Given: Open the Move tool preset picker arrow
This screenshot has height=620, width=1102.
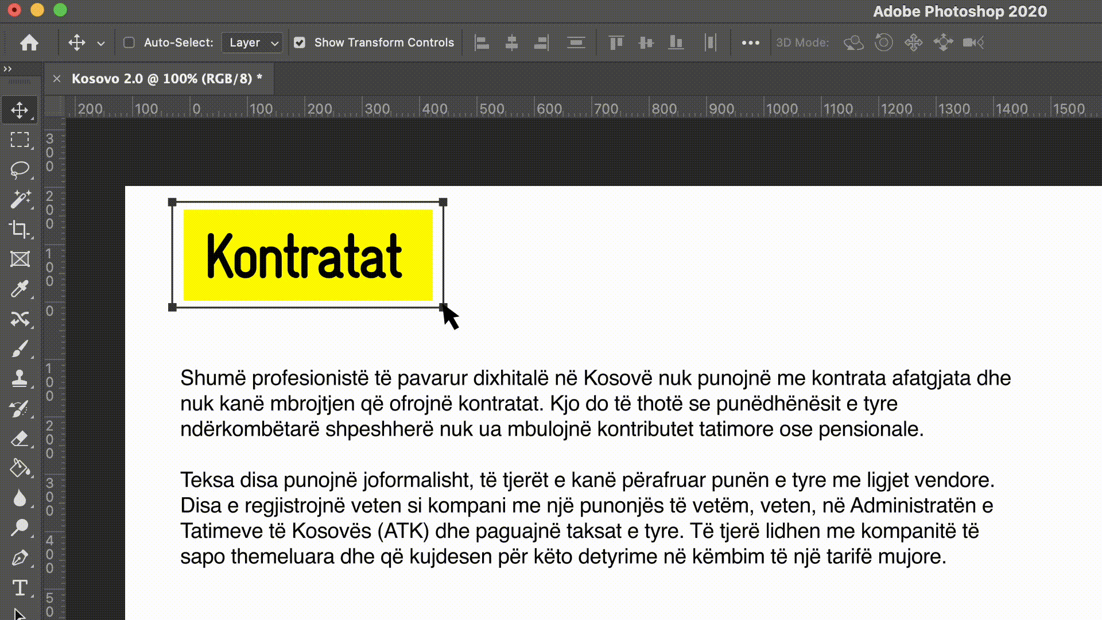Looking at the screenshot, I should click(101, 43).
